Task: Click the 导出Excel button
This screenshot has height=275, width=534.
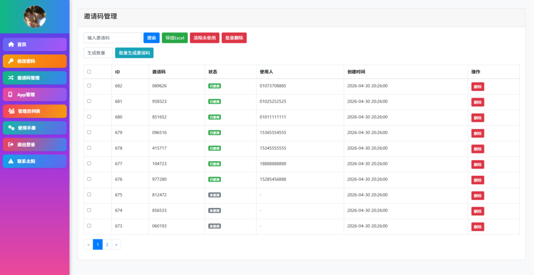Action: pyautogui.click(x=175, y=38)
